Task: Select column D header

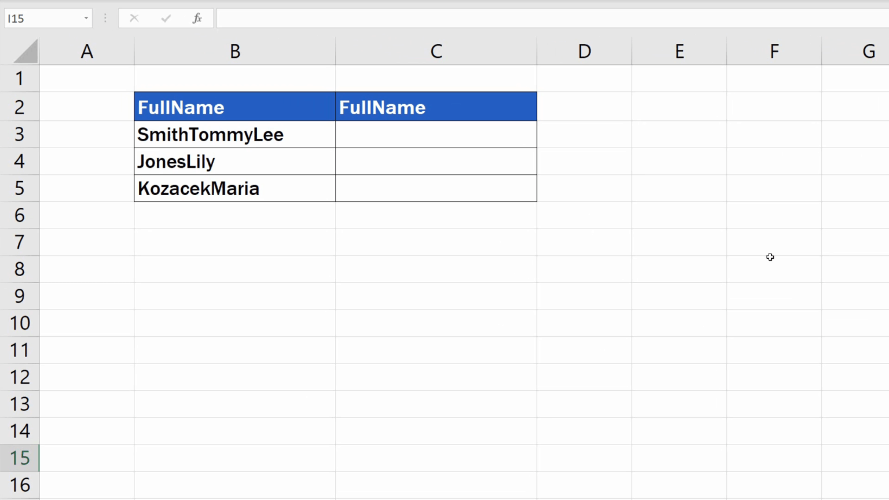Action: click(584, 51)
